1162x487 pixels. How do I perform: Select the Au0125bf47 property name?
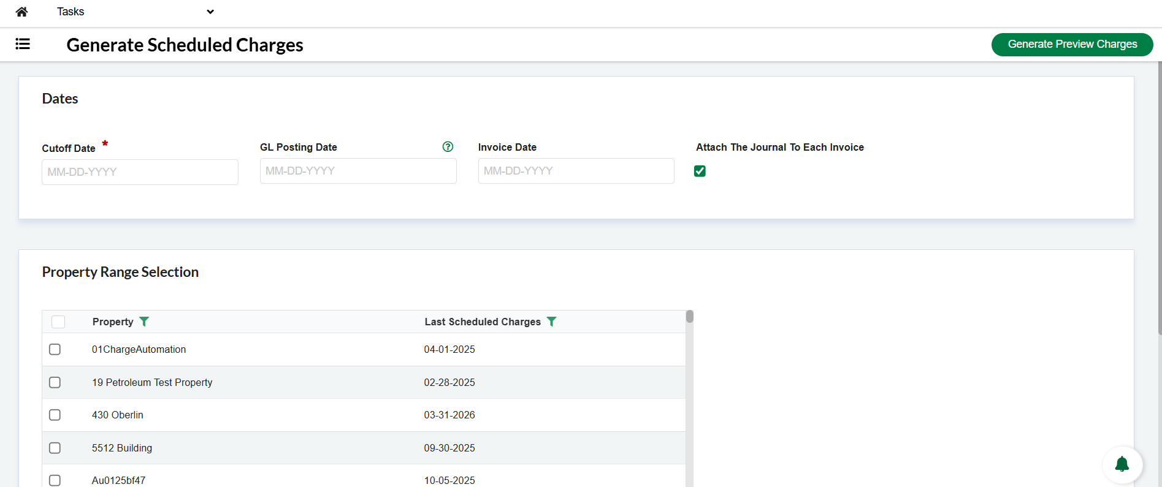point(119,480)
